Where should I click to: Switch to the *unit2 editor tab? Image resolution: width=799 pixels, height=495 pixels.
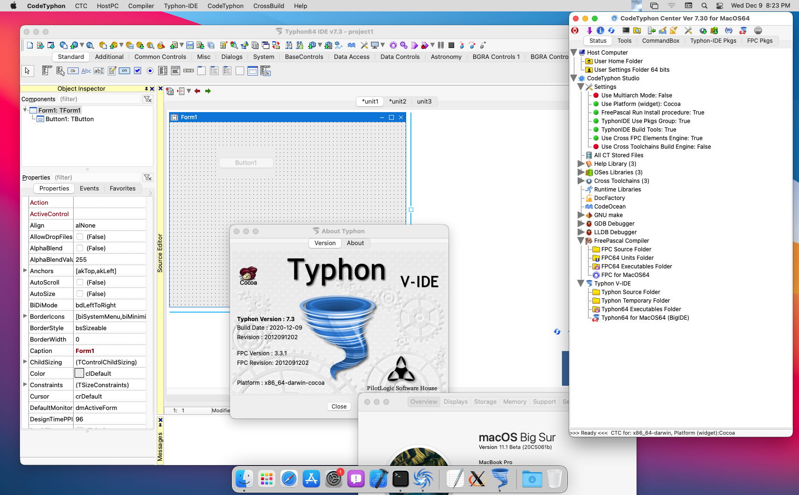tap(398, 101)
